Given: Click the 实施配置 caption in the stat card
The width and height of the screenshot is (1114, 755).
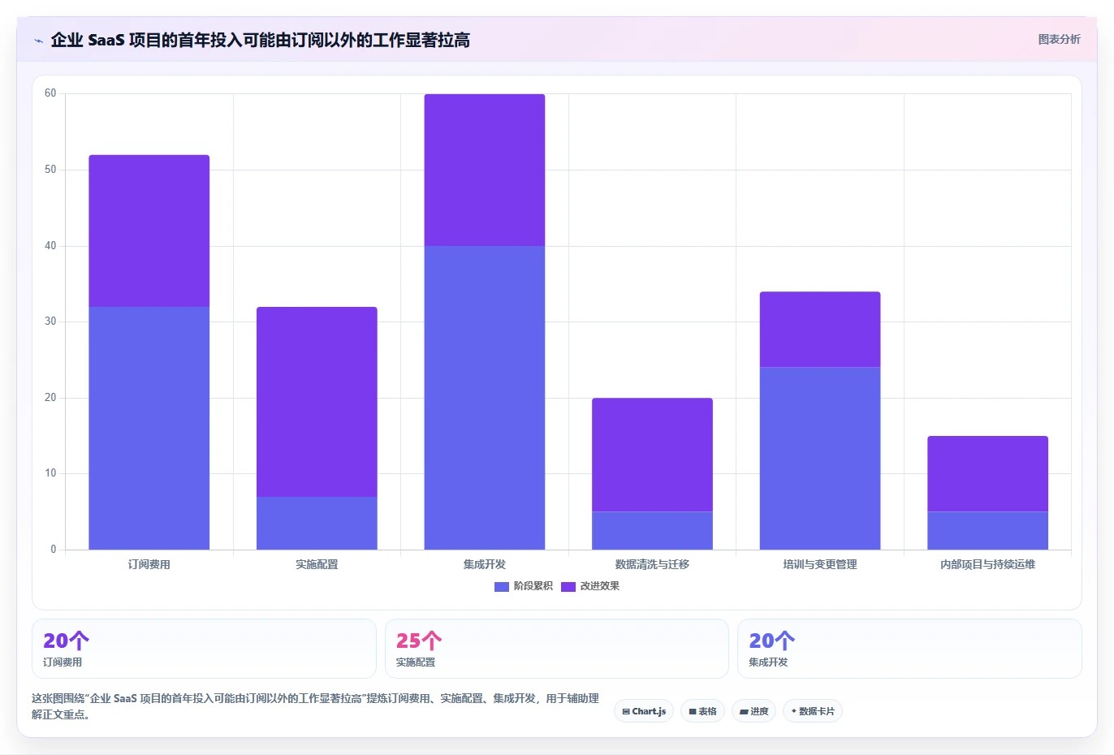Looking at the screenshot, I should pos(416,662).
